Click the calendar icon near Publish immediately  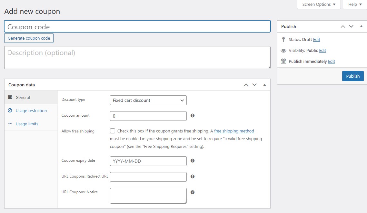tap(283, 61)
